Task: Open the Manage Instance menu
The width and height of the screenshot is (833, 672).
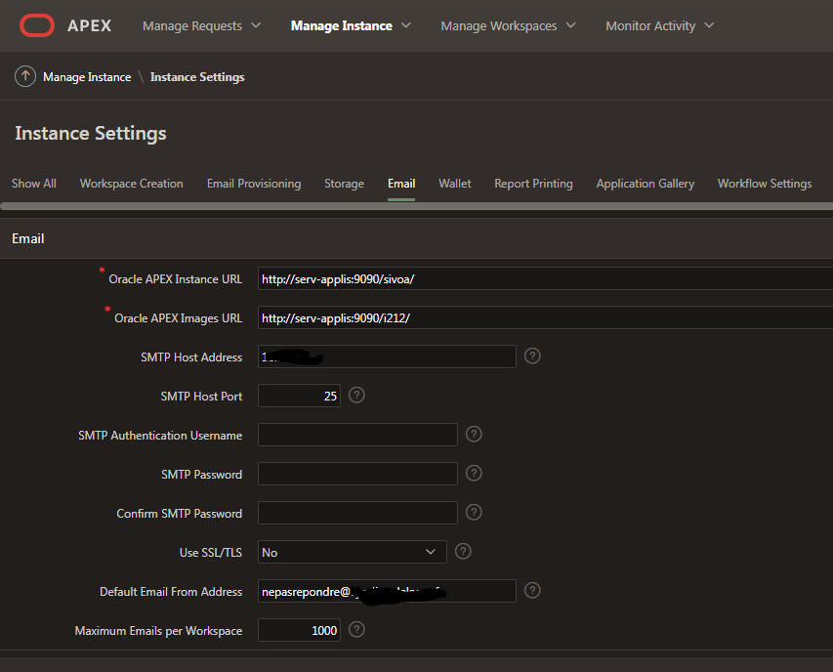Action: point(349,25)
